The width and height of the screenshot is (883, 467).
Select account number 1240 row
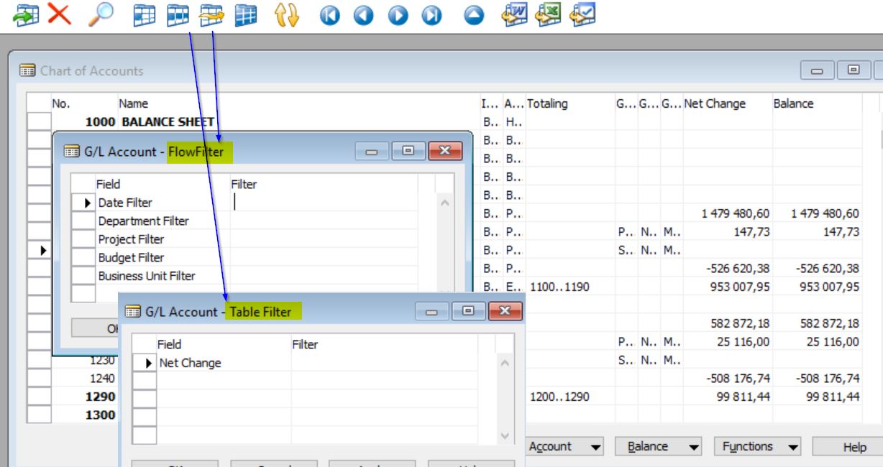(101, 378)
